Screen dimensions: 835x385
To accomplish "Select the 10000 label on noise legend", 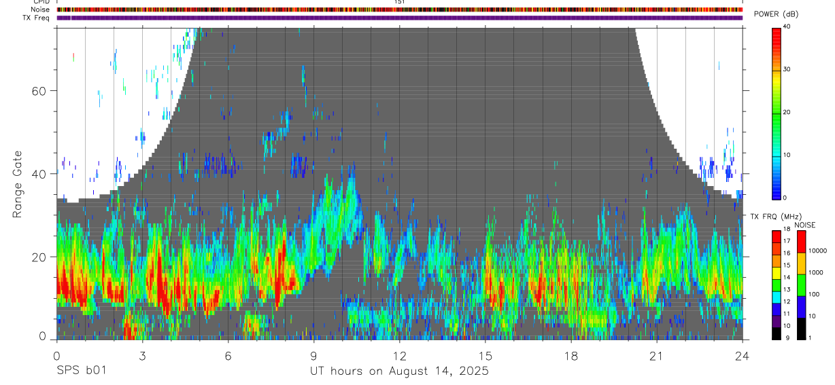I will pyautogui.click(x=817, y=251).
